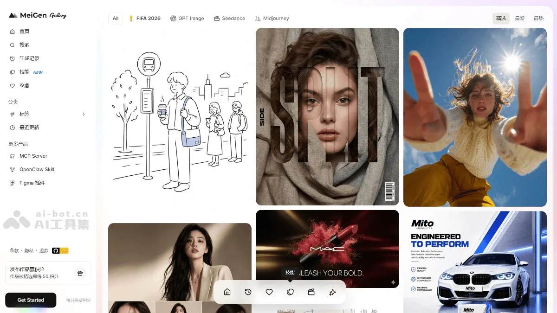The height and width of the screenshot is (313, 557).
Task: Click the 每日免费积分 text
Action: 78,300
